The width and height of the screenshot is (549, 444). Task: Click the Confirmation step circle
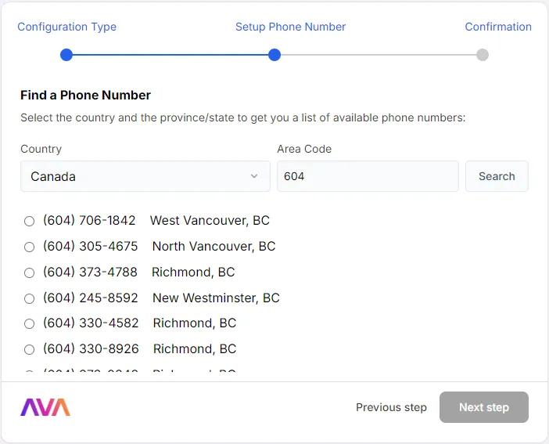pyautogui.click(x=483, y=55)
